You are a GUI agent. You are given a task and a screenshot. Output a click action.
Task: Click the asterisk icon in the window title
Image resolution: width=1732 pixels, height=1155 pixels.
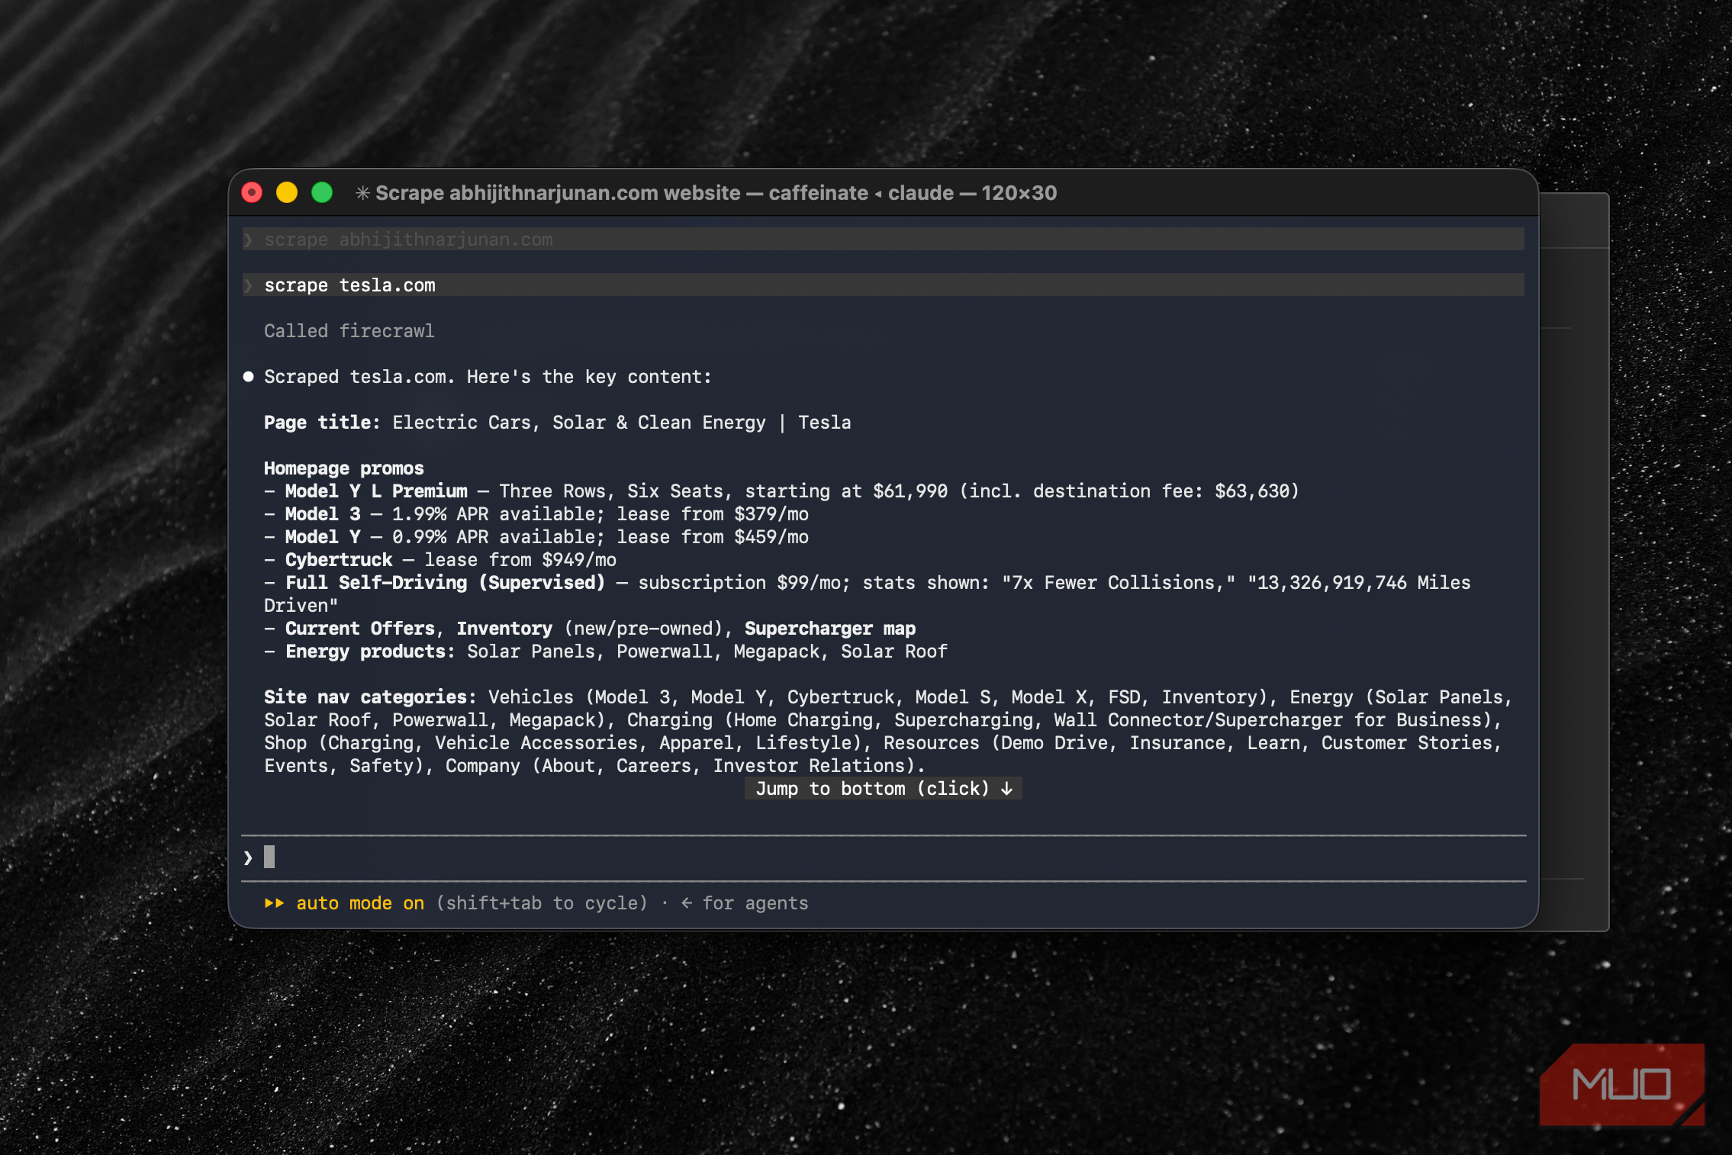tap(362, 193)
